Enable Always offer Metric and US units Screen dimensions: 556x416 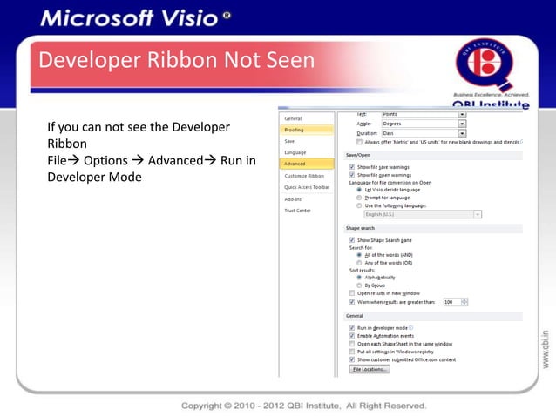[359, 142]
